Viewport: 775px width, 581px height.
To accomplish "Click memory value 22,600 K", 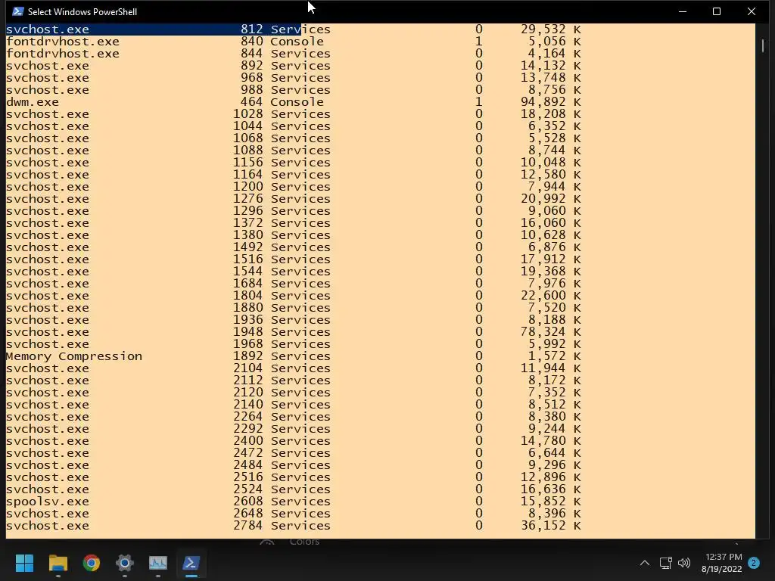I will 551,296.
